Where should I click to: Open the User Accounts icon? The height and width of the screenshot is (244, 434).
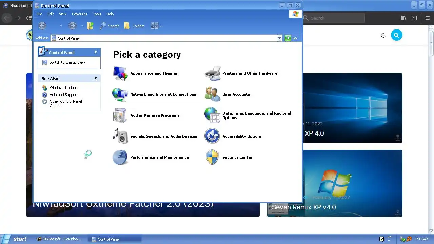[x=213, y=95]
